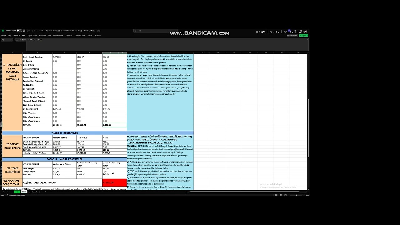Select the cell with value 5.974,00
400x225 pixels.
(x=64, y=57)
